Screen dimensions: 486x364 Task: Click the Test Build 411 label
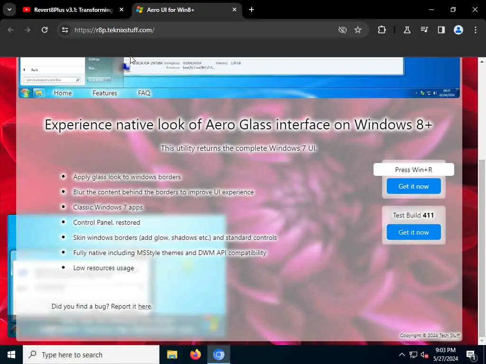(413, 215)
